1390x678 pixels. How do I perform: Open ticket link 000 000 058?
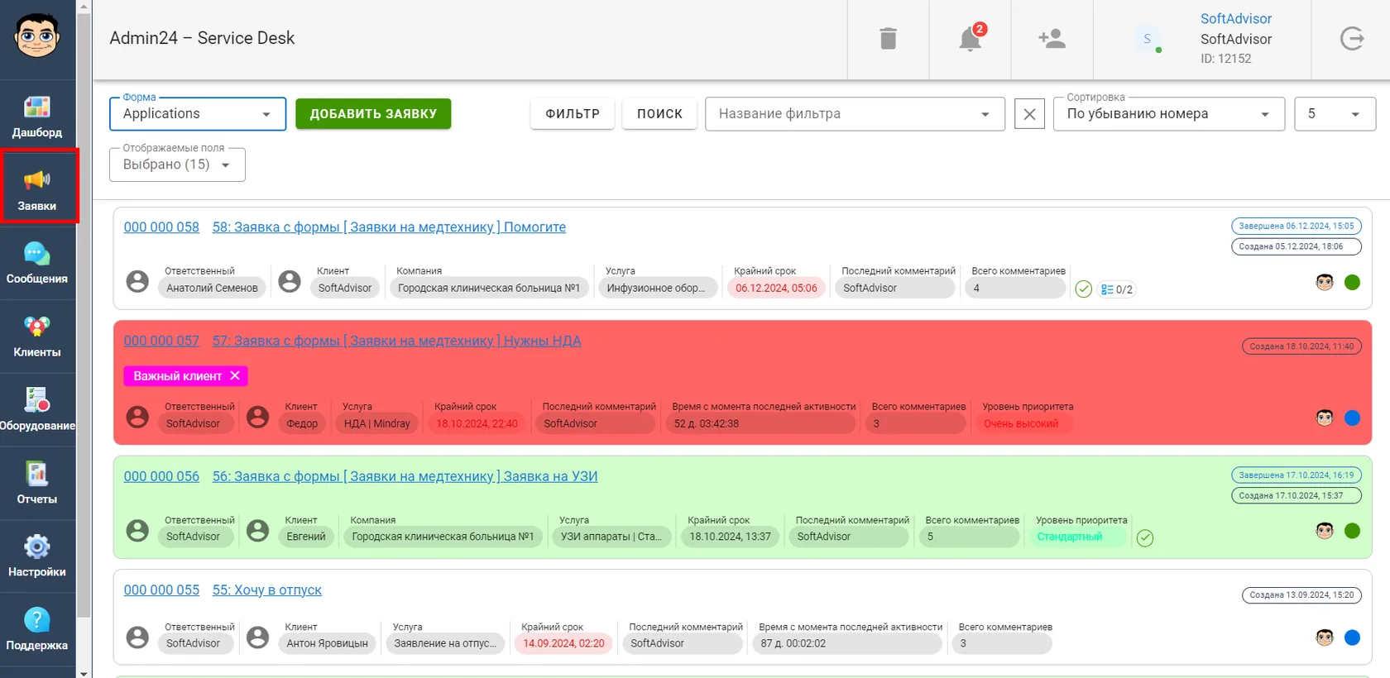pyautogui.click(x=161, y=227)
